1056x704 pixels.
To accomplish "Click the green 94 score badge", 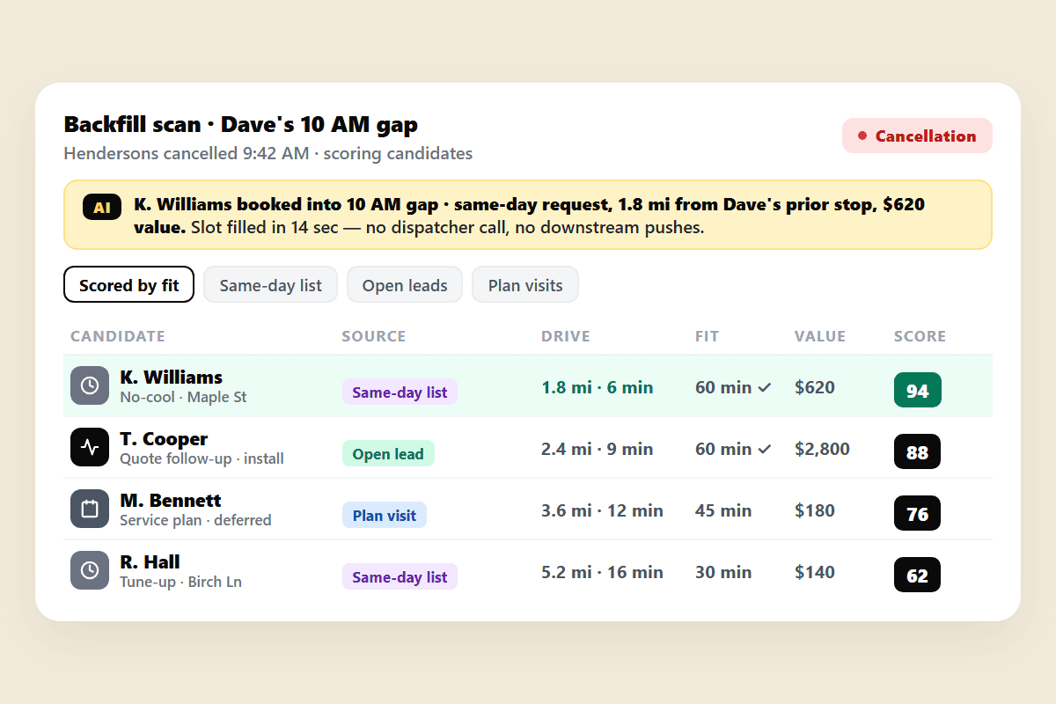I will (x=918, y=390).
